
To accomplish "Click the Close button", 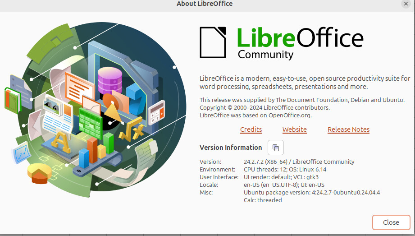I will (x=391, y=222).
